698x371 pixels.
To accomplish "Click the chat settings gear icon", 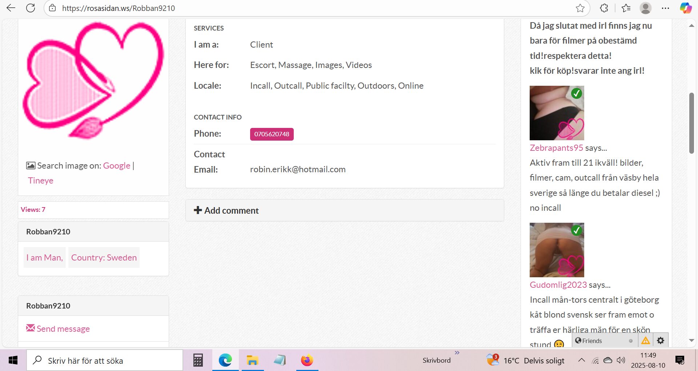I will (x=661, y=340).
